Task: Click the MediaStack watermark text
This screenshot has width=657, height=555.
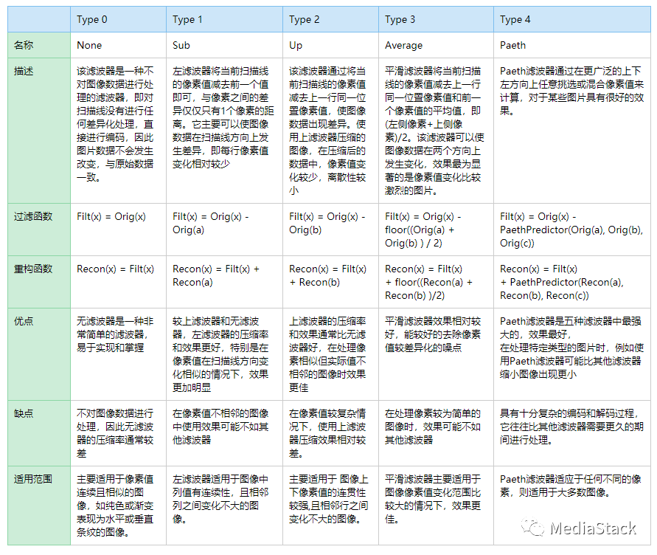Action: pos(592,528)
